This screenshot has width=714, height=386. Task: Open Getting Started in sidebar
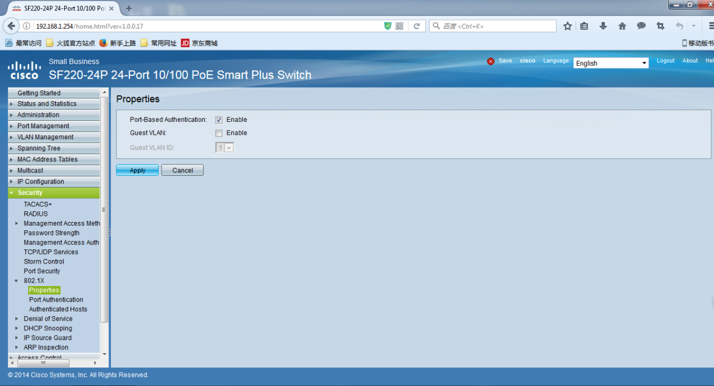click(54, 93)
